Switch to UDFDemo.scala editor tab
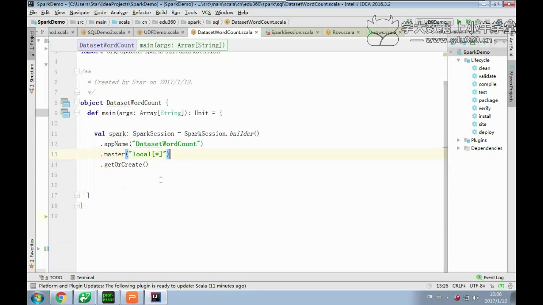This screenshot has width=543, height=305. pos(161,32)
